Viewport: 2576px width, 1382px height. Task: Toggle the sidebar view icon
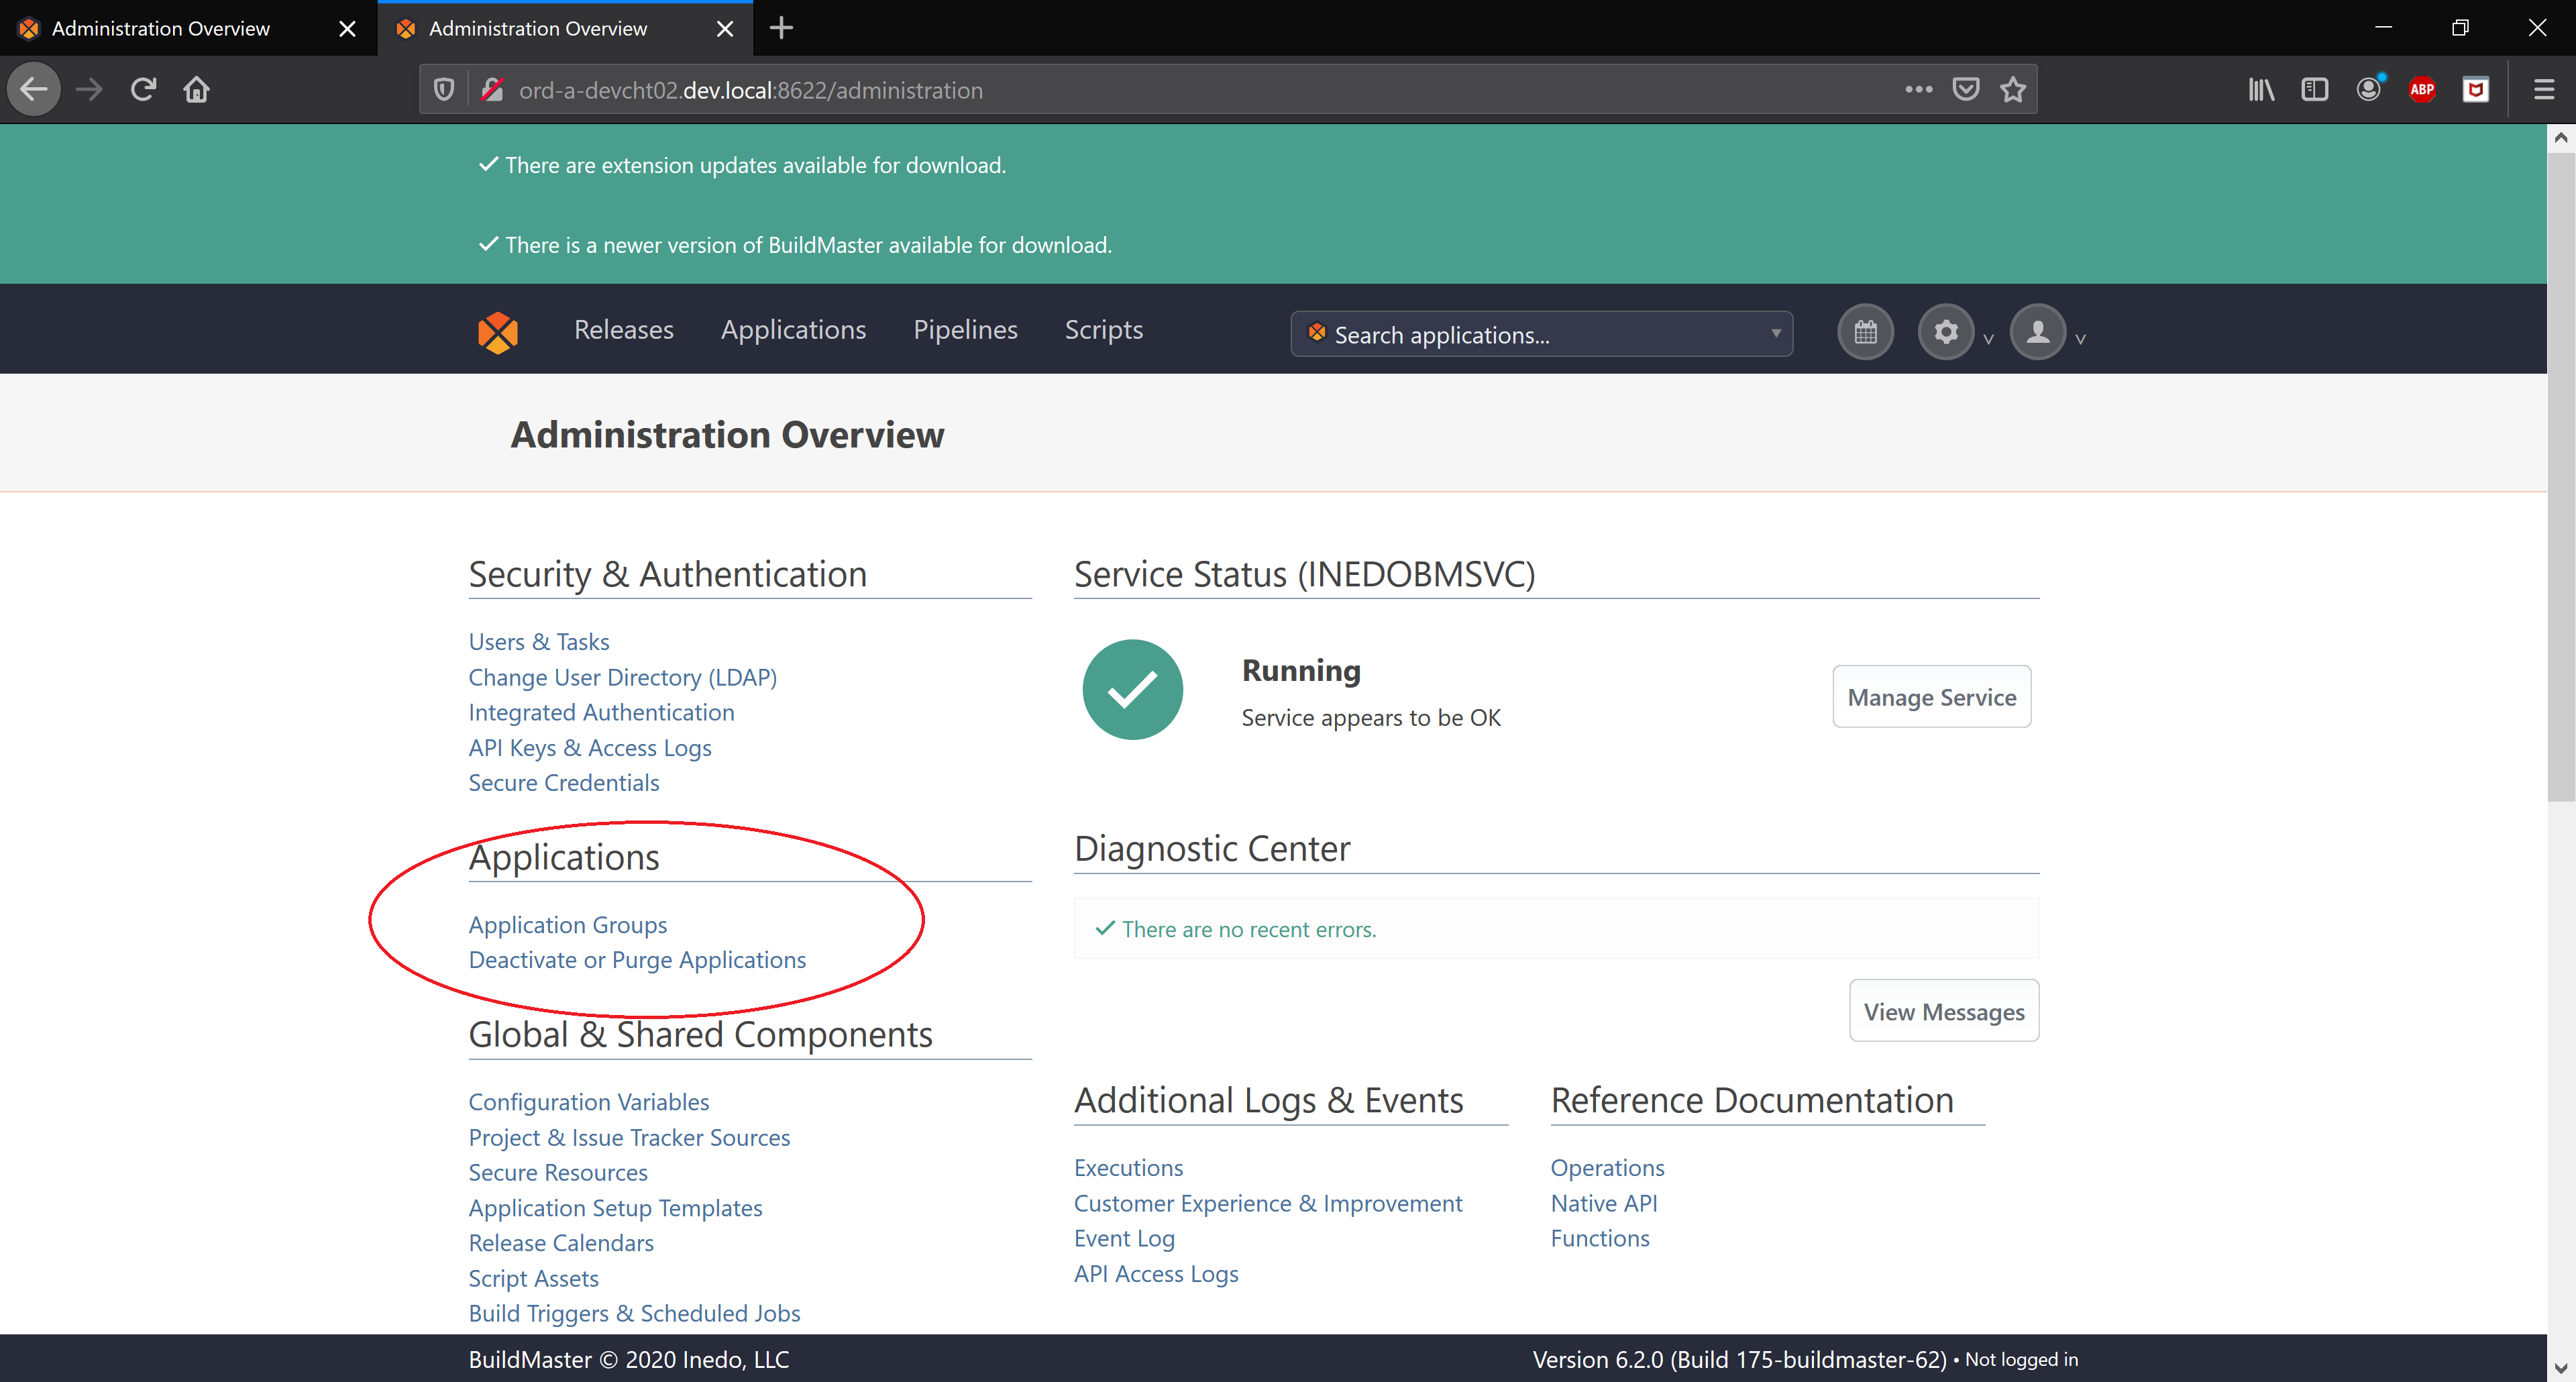[x=2314, y=89]
